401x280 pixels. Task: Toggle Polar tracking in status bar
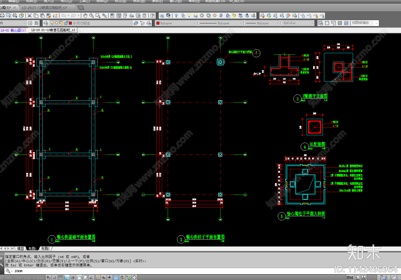coord(73,277)
